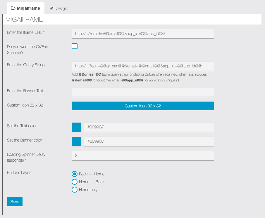Choose the Home — Back buttons layout
Image resolution: width=265 pixels, height=218 pixels.
[75, 182]
